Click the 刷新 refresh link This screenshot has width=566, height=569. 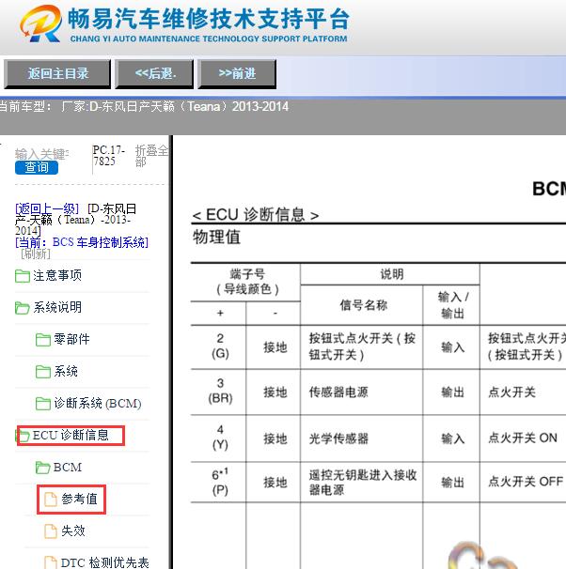pyautogui.click(x=36, y=254)
